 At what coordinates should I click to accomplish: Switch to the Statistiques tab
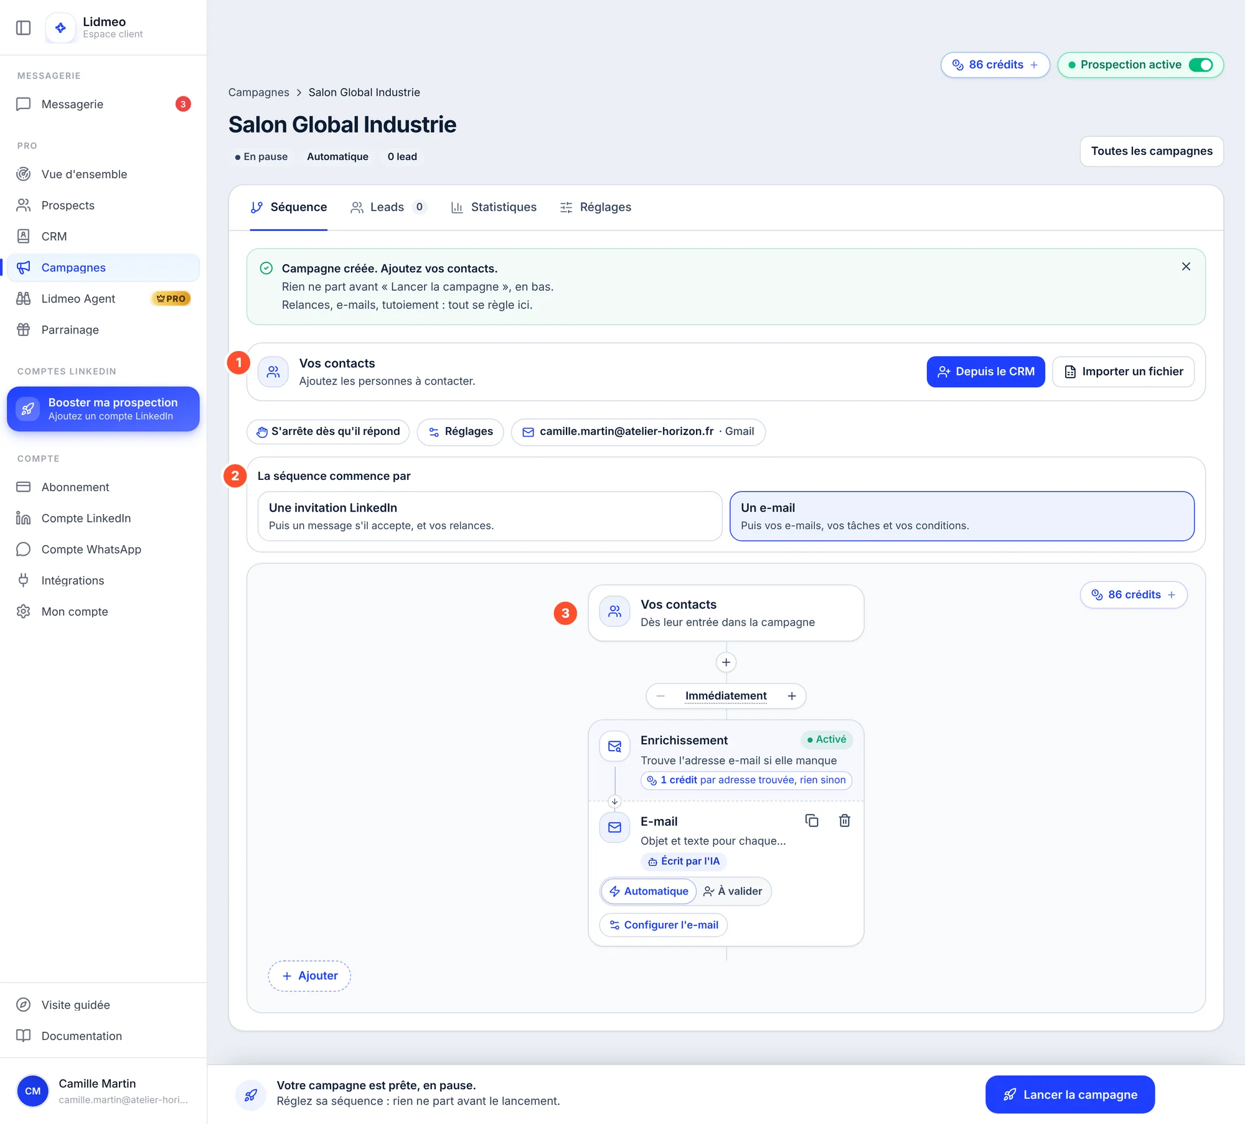pyautogui.click(x=494, y=207)
